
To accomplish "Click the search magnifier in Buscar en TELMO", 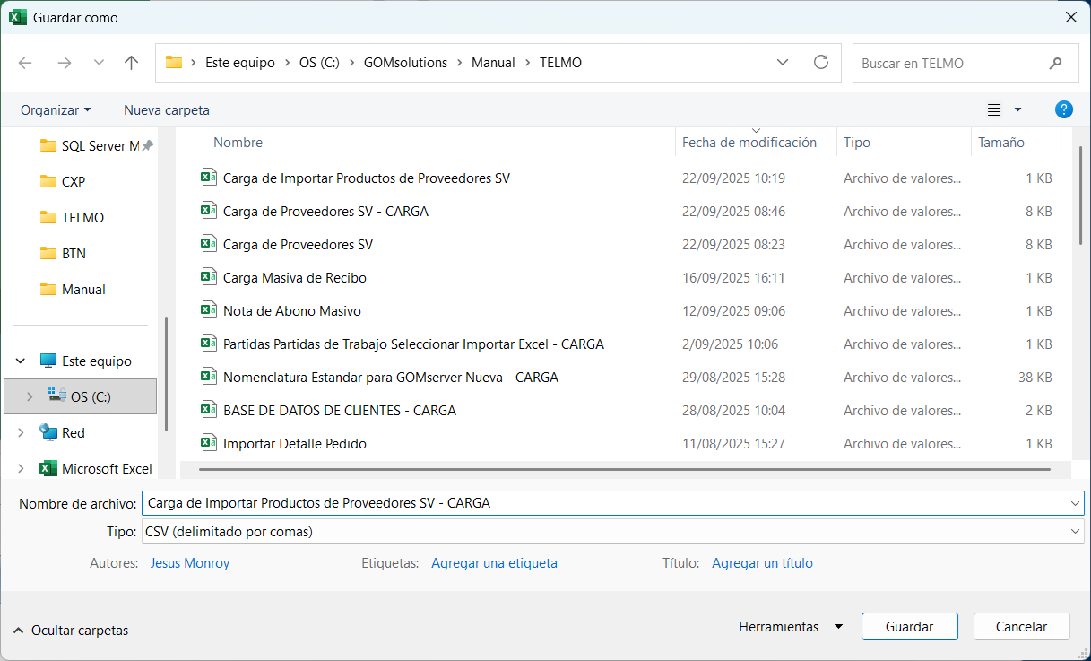I will coord(1055,63).
